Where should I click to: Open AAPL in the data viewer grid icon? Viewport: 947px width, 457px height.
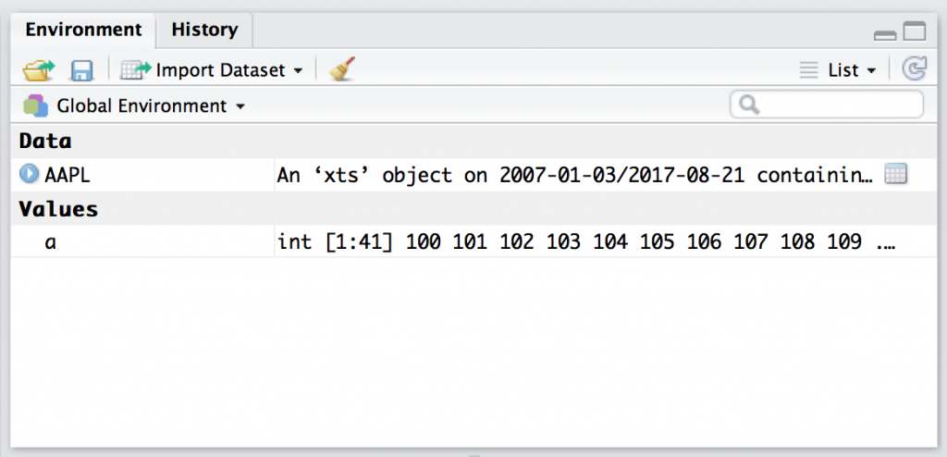(x=895, y=174)
